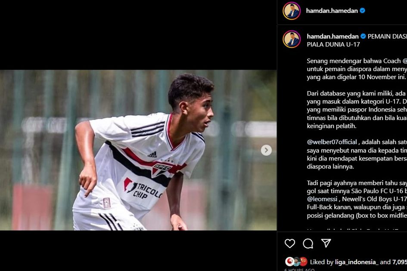Click the hamdan.hamedan username in header
Image resolution: width=407 pixels, height=271 pixels.
[x=332, y=11]
